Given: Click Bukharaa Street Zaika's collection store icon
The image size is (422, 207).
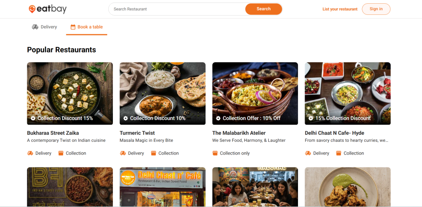Looking at the screenshot, I should tap(61, 153).
